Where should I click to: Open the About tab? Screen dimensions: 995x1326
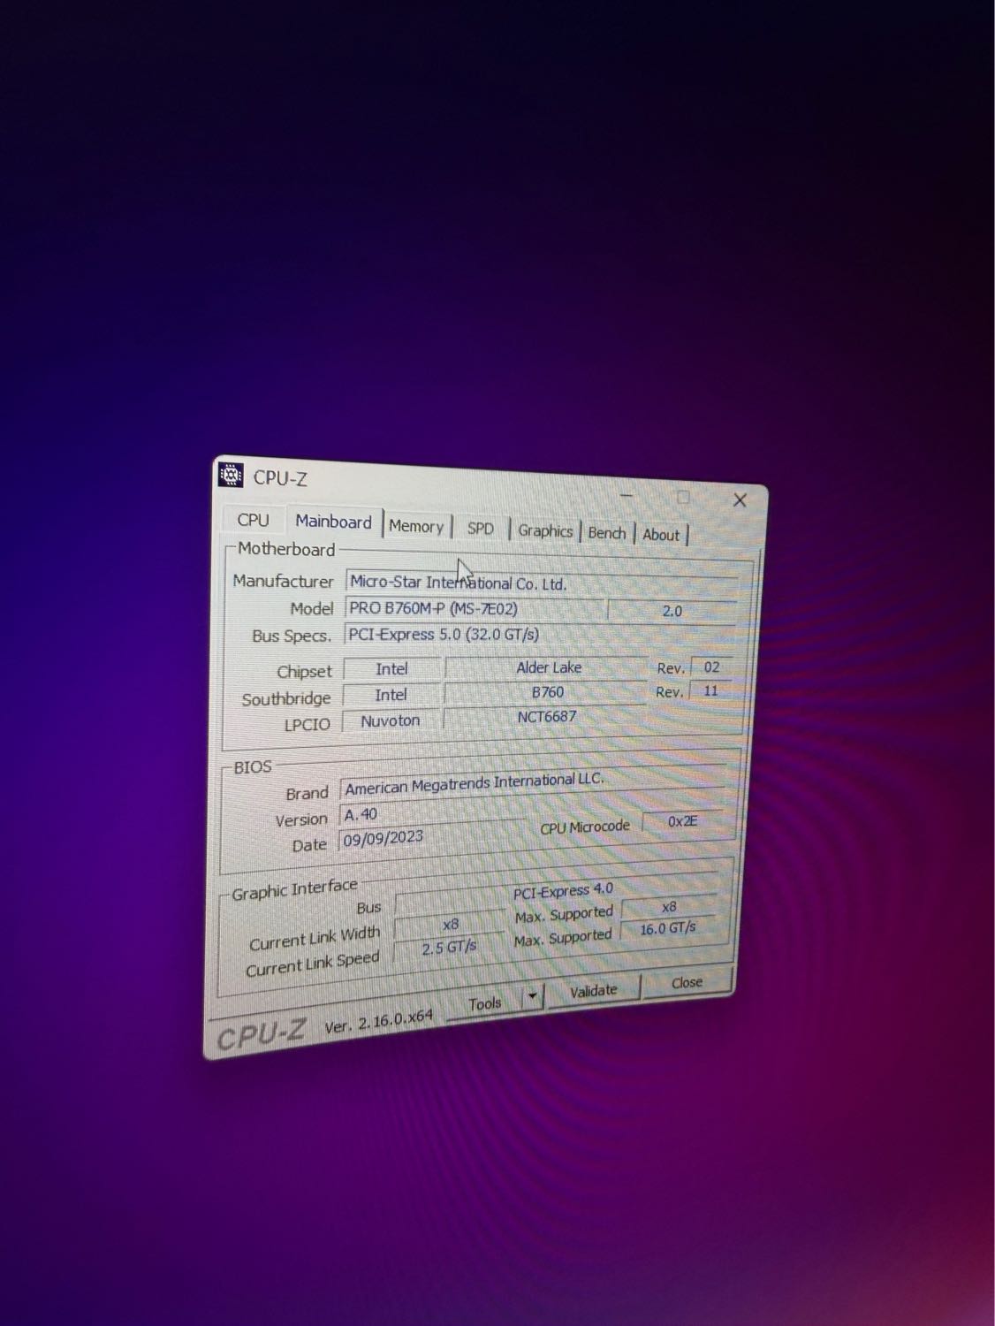pos(660,535)
